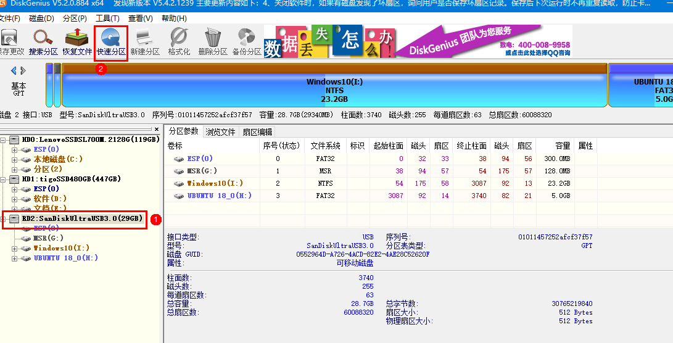Click the SanDiskUltraUSB3.0 model value in details
Viewport: 673px width, 343px height.
tap(340, 246)
